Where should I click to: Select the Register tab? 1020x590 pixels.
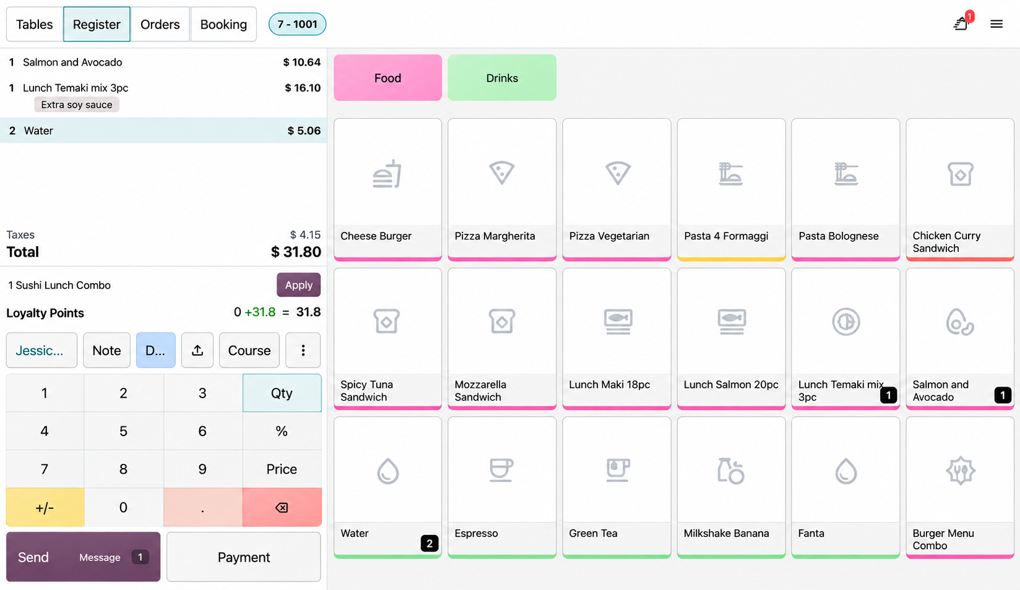coord(96,24)
